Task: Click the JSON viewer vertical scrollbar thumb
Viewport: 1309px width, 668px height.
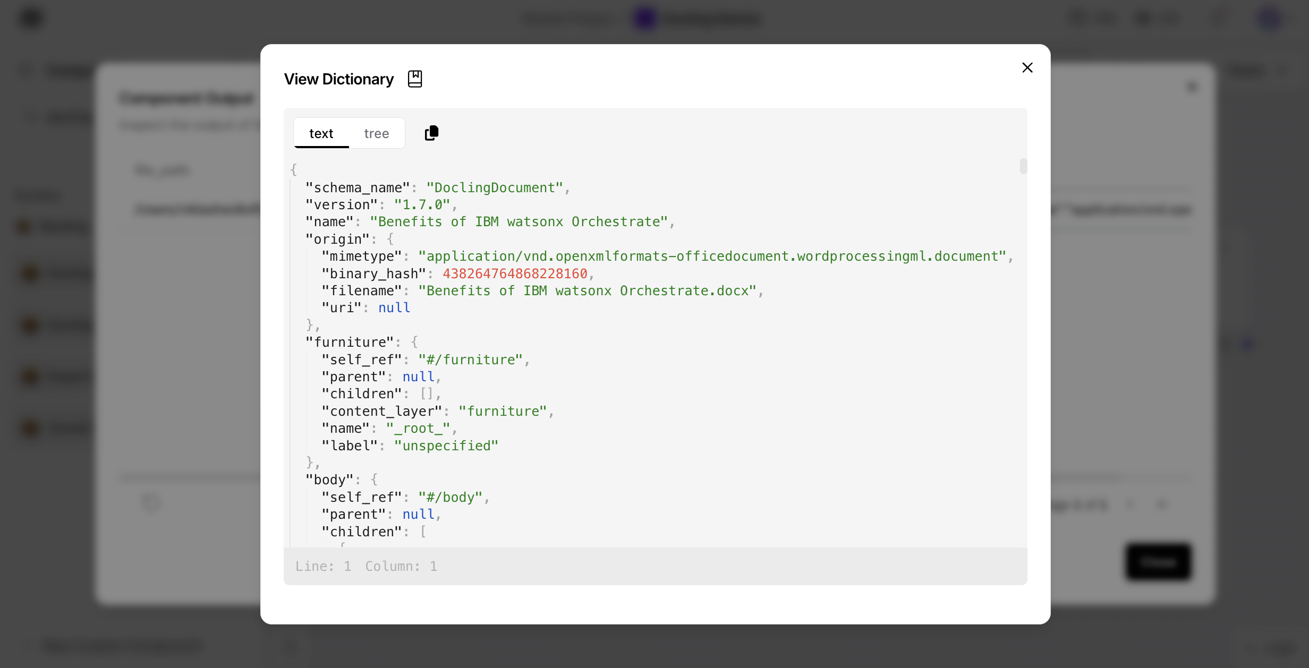Action: pos(1023,166)
